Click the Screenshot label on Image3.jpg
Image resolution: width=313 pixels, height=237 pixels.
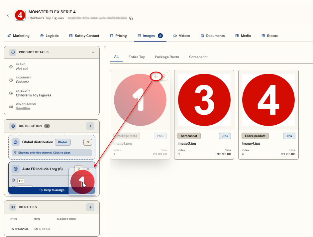tap(189, 136)
